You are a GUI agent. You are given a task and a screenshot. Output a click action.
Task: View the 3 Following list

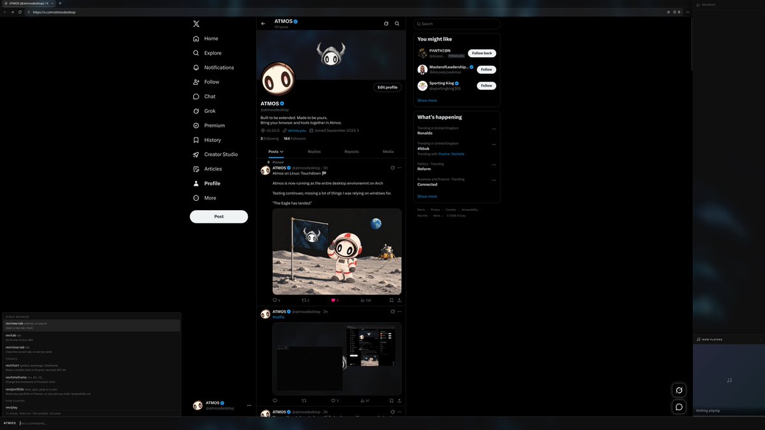pyautogui.click(x=270, y=138)
